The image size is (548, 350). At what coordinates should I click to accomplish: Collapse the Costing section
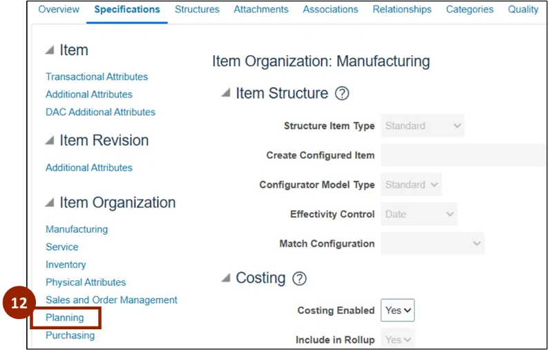(226, 278)
